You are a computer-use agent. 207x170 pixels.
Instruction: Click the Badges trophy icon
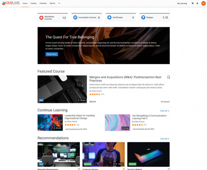[x=143, y=17]
